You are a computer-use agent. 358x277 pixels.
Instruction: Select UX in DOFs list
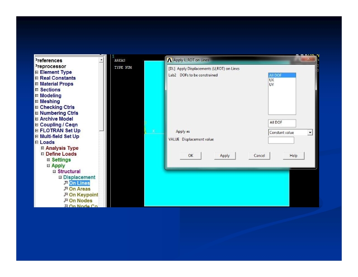272,80
